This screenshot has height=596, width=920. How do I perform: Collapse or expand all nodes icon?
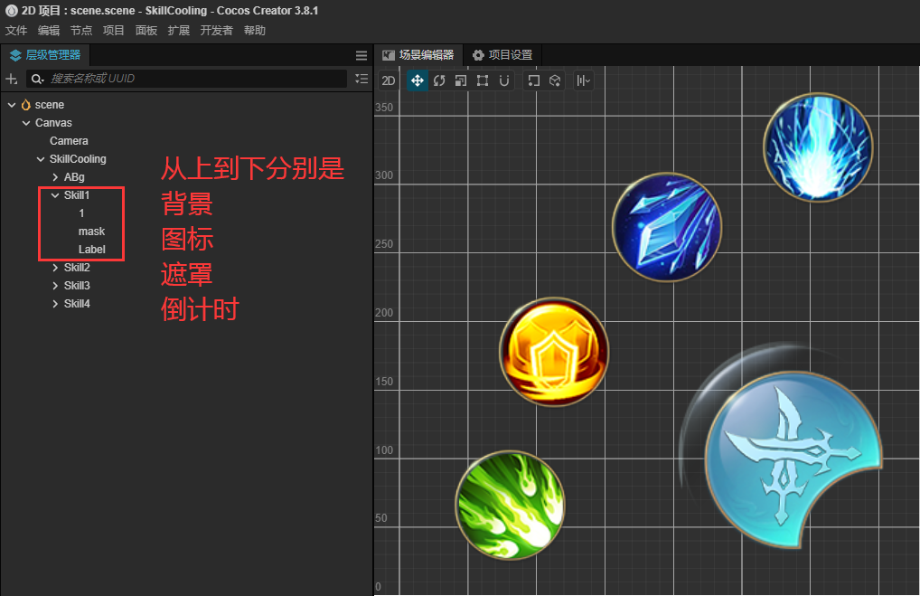point(361,79)
